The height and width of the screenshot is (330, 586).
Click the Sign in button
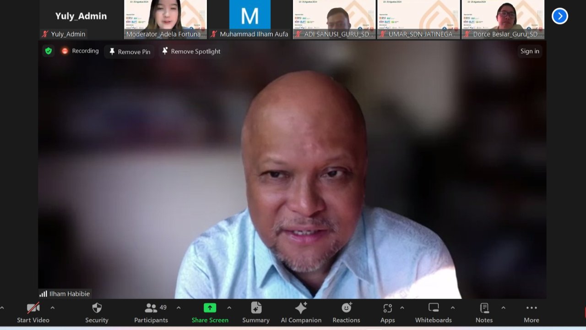tap(530, 51)
